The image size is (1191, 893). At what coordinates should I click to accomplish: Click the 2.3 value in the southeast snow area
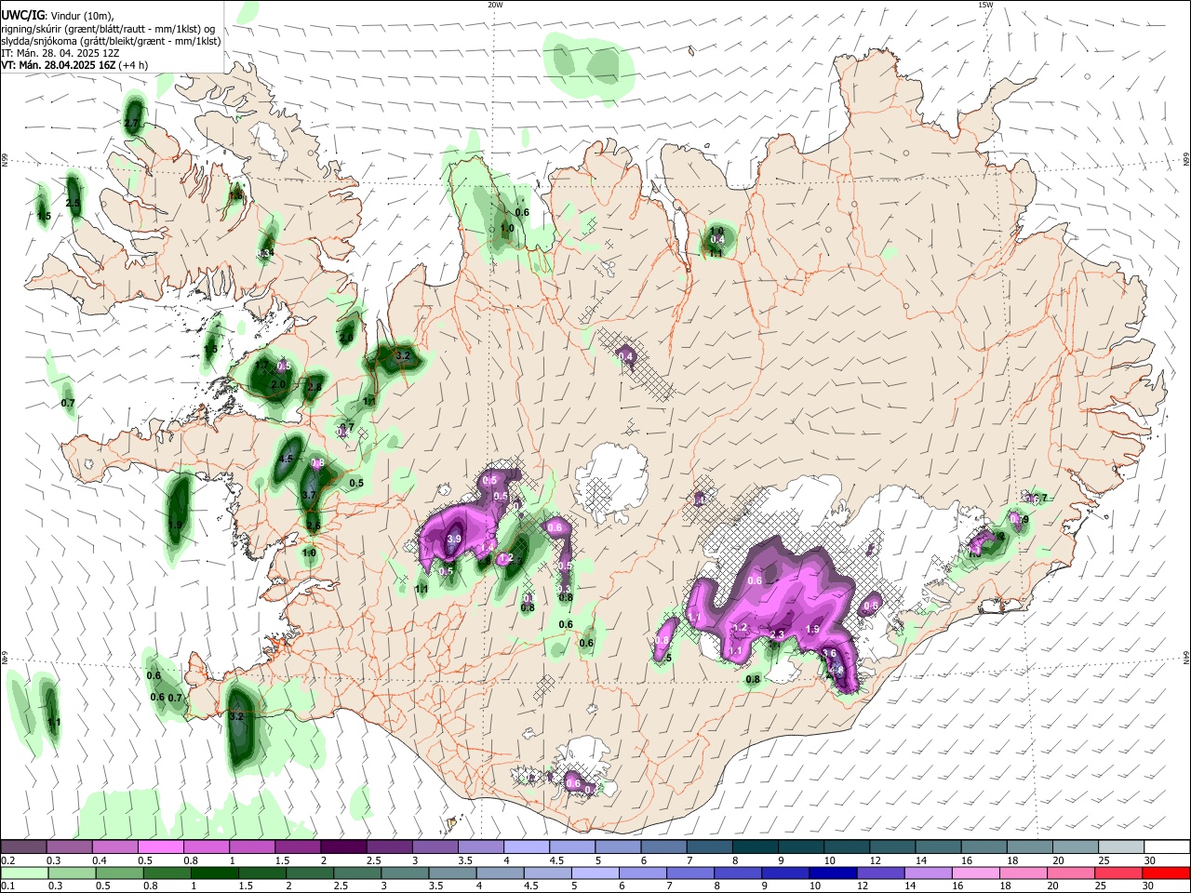[778, 635]
